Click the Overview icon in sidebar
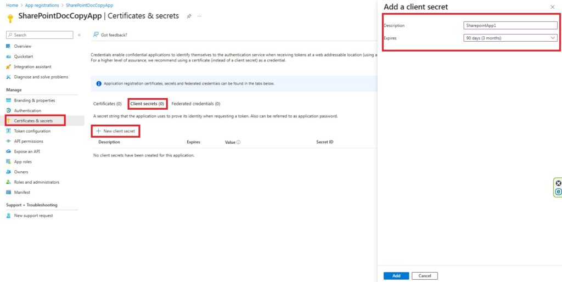 [x=8, y=46]
